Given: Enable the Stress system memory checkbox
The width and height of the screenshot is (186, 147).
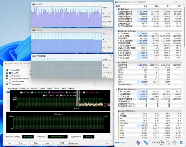Looking at the screenshot, I should point(10,79).
